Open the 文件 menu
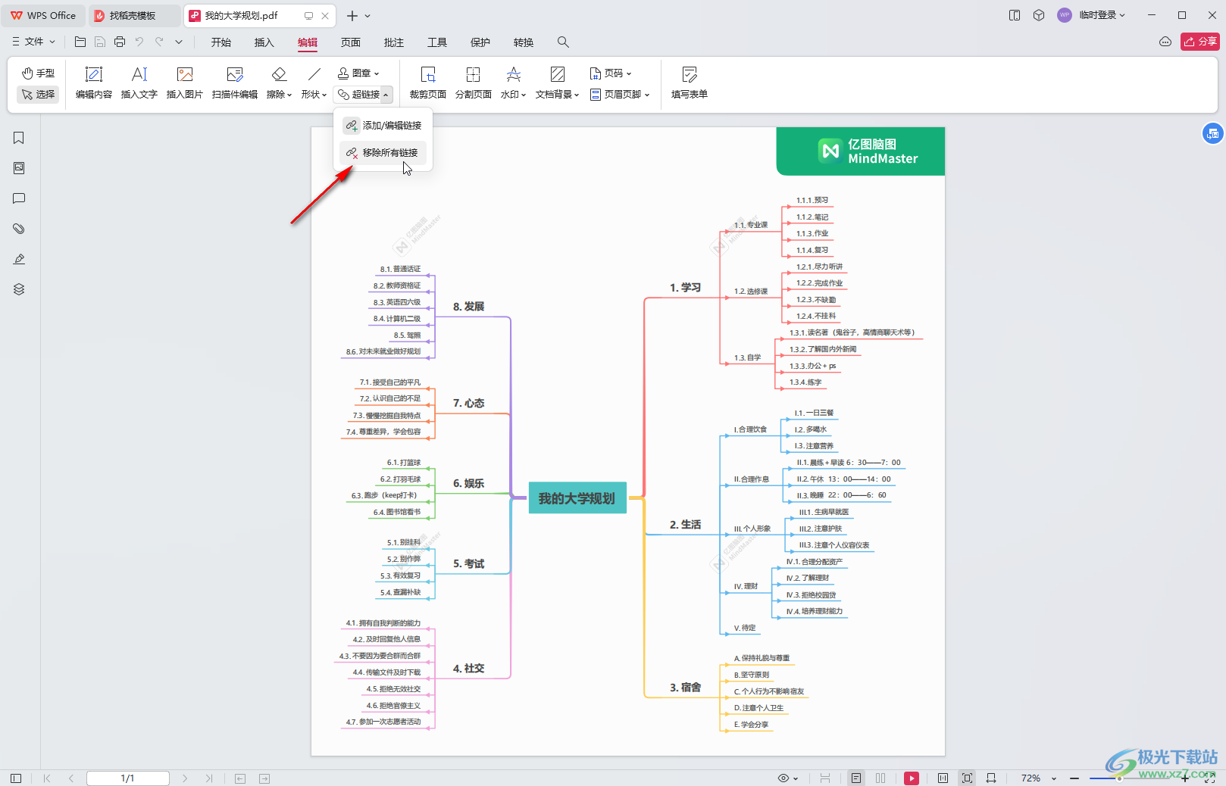The image size is (1226, 786). [x=34, y=42]
